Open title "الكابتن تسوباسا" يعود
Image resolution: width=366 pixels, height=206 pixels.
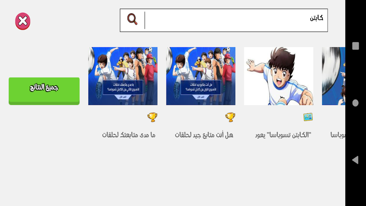[283, 135]
